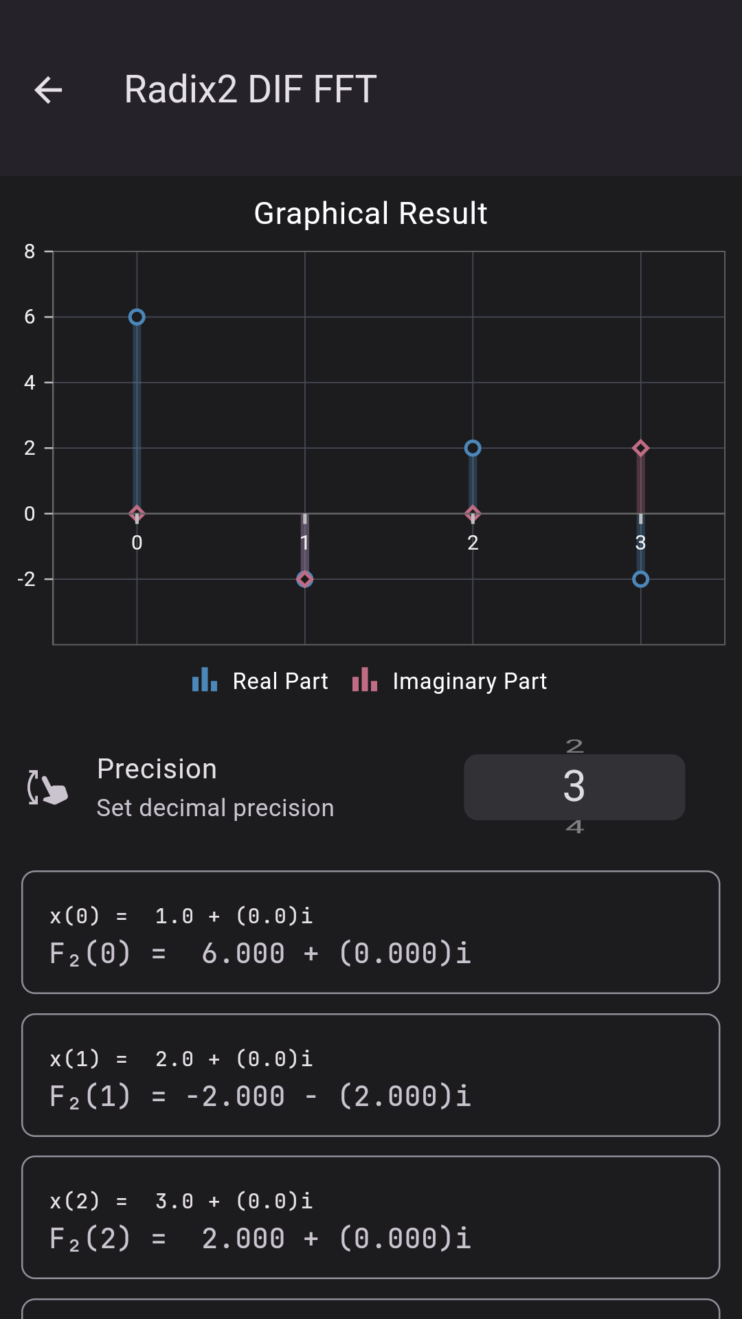Toggle the Real Part series label

point(280,681)
